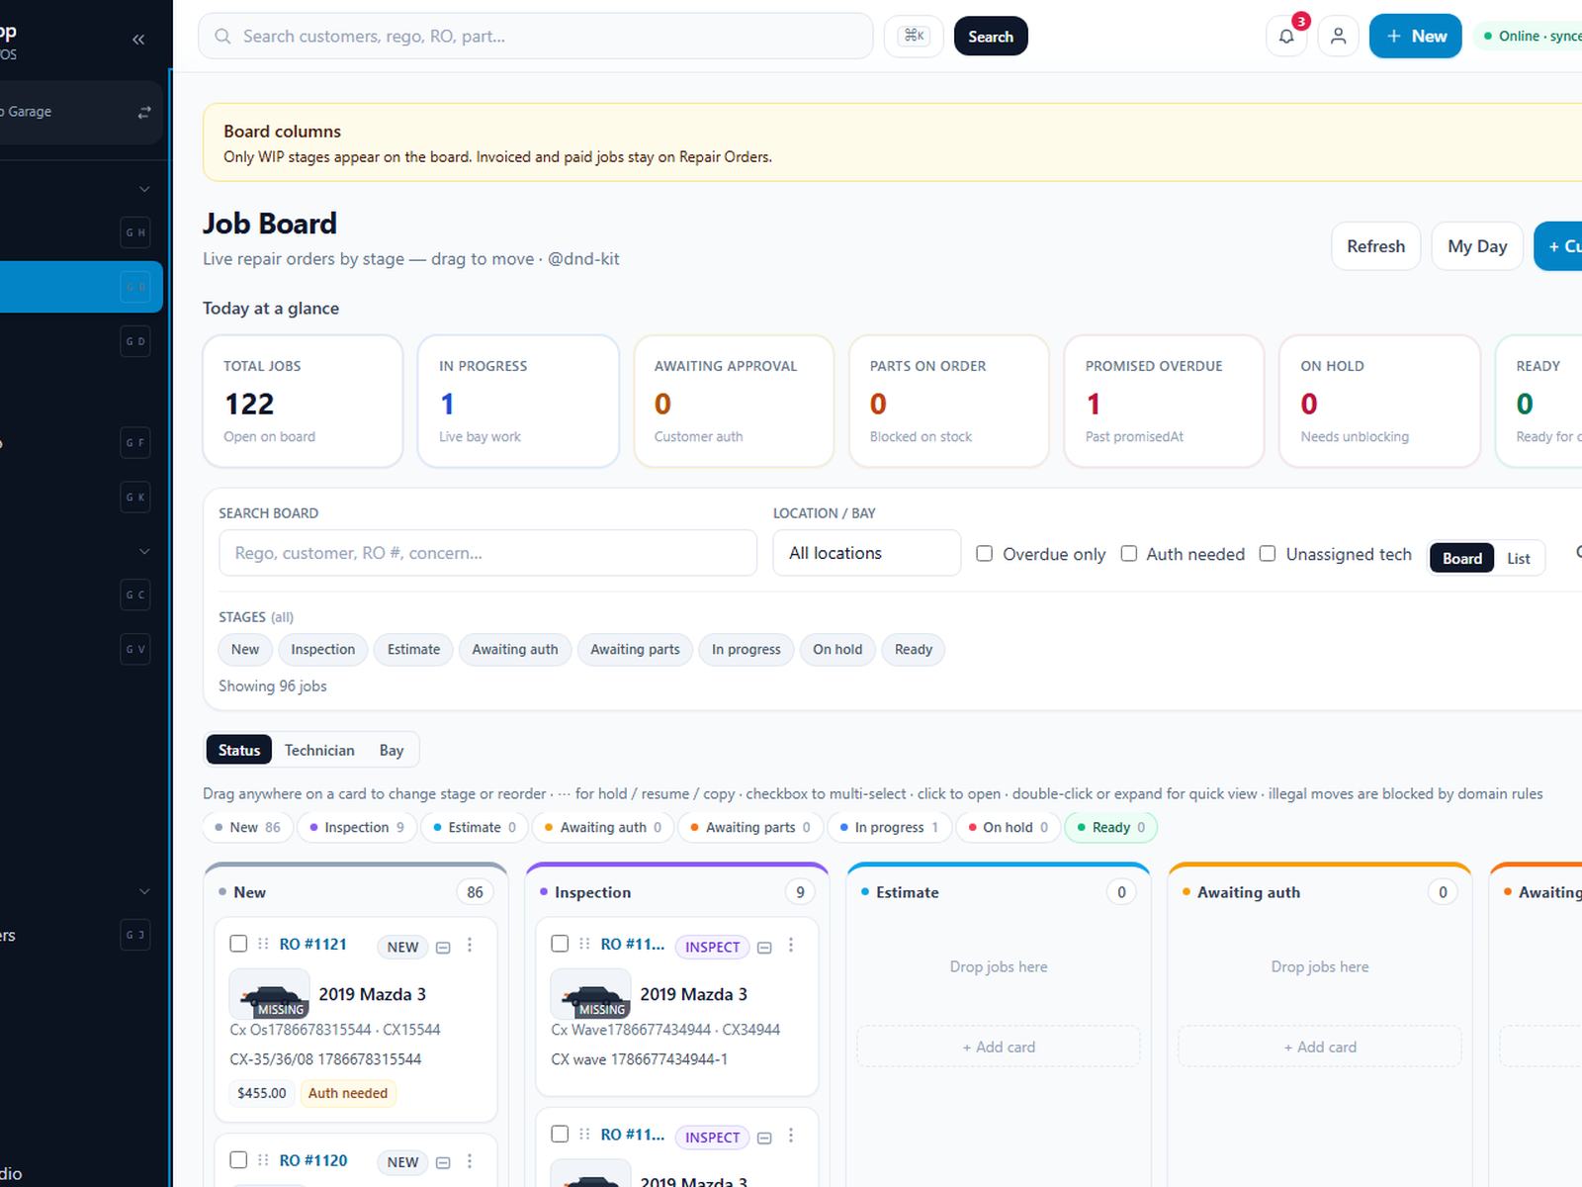Open the notifications bell
The width and height of the screenshot is (1582, 1187).
click(x=1286, y=37)
